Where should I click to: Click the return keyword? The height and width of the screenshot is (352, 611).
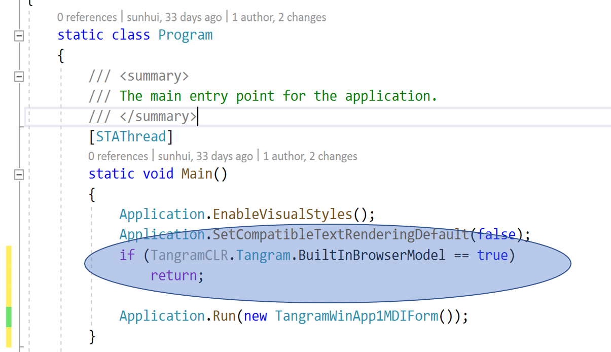pyautogui.click(x=174, y=275)
